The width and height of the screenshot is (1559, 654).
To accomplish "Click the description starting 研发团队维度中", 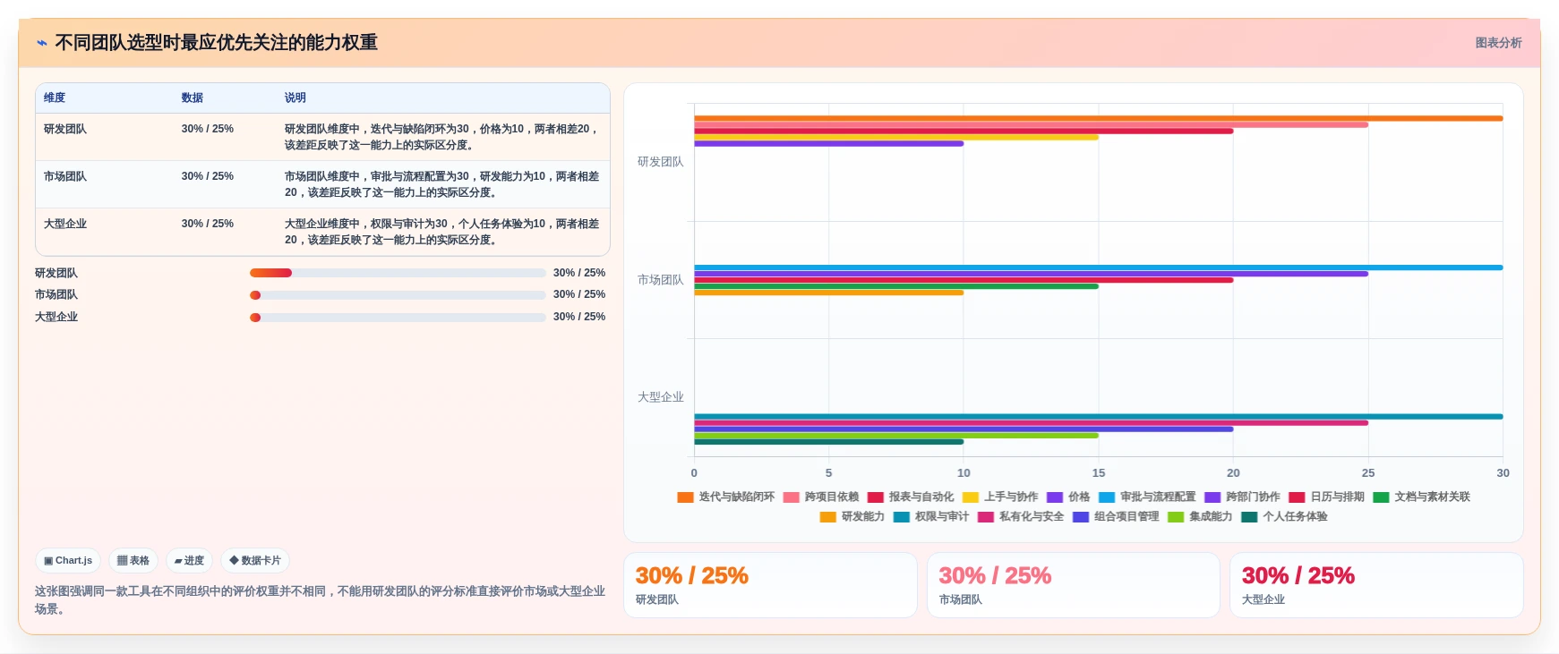I will click(x=442, y=137).
